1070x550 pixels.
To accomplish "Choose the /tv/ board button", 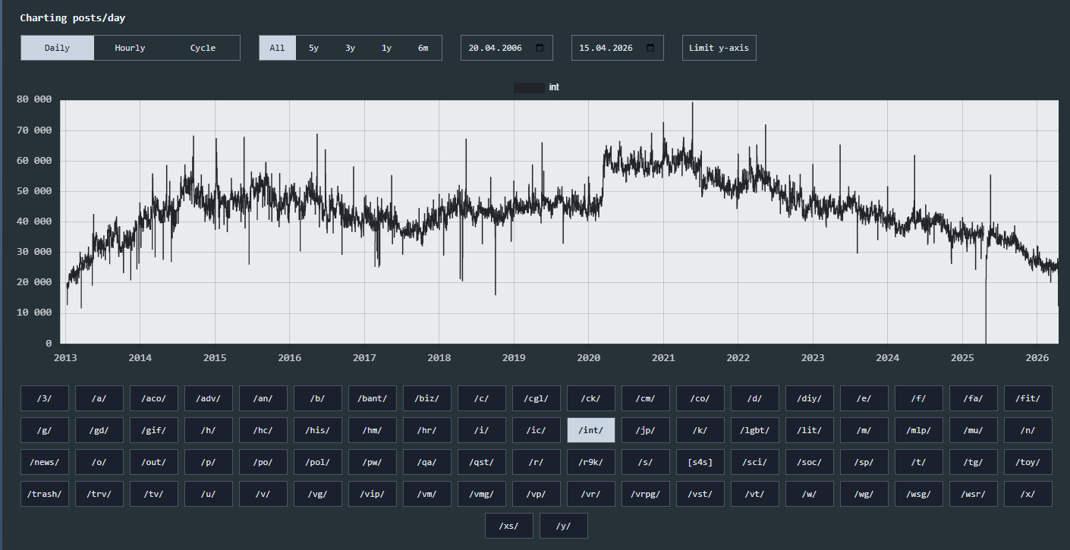I will pyautogui.click(x=155, y=494).
